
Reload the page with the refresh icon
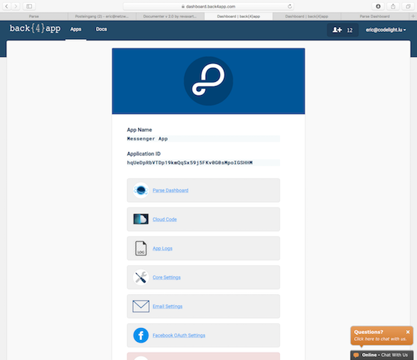tap(290, 6)
